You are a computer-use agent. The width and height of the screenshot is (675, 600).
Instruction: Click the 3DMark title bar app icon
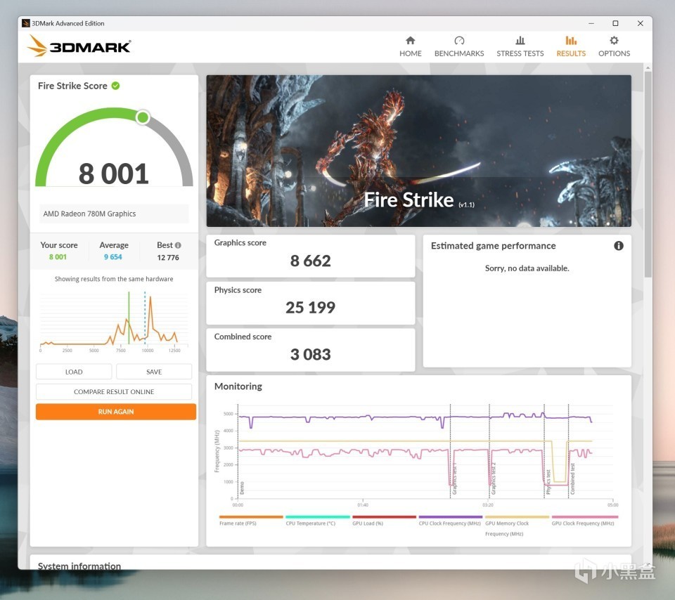[26, 23]
